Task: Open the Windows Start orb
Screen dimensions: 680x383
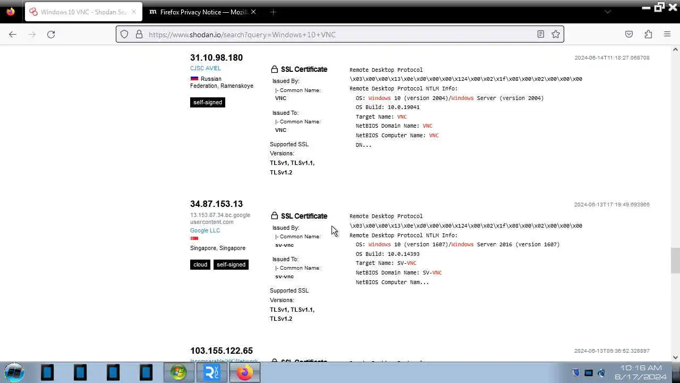Action: tap(14, 372)
